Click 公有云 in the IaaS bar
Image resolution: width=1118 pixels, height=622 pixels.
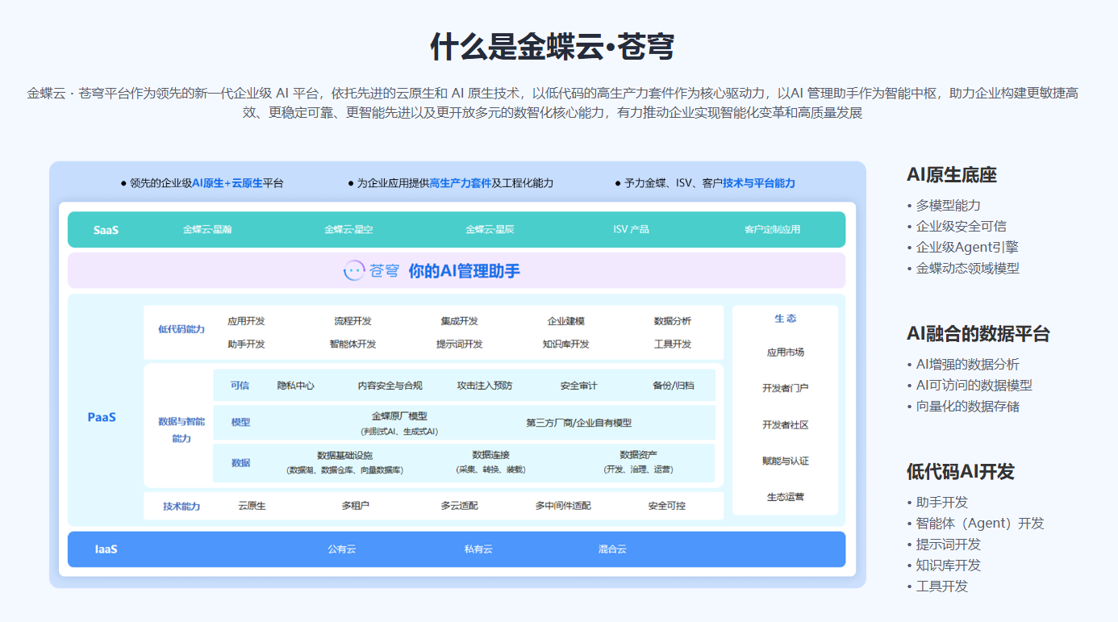[341, 549]
